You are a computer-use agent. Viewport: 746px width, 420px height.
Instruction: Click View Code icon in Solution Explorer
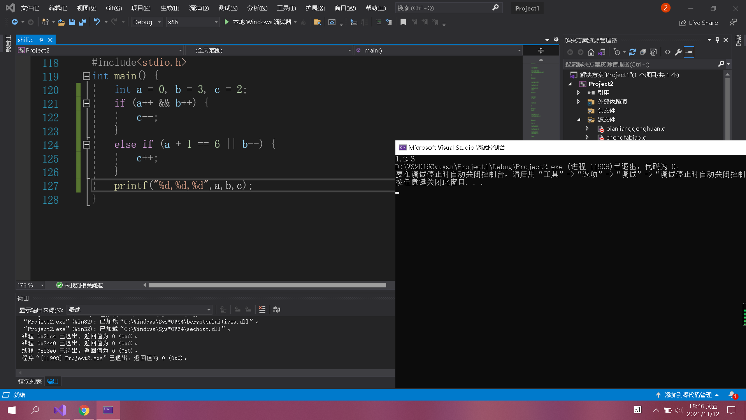coord(668,52)
